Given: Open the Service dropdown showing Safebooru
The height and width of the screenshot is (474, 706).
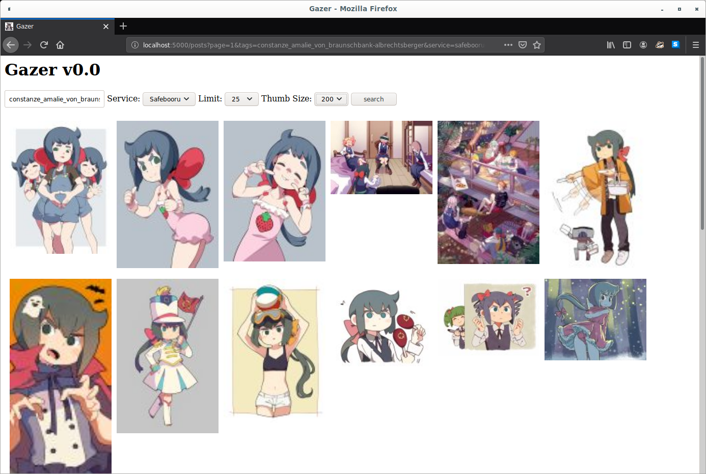Looking at the screenshot, I should point(169,99).
